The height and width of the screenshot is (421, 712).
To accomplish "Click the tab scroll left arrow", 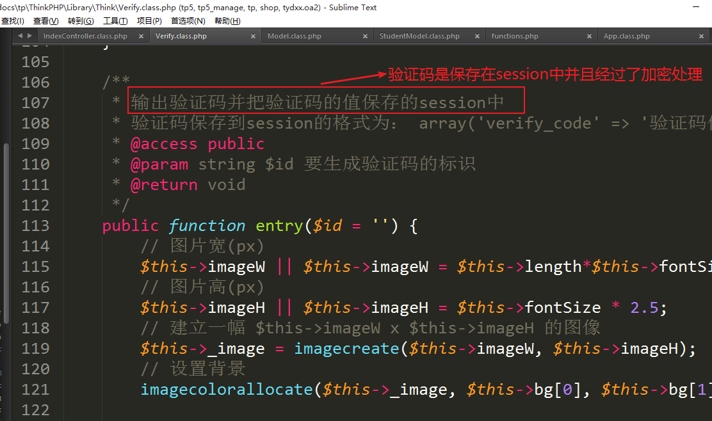I will [x=20, y=36].
